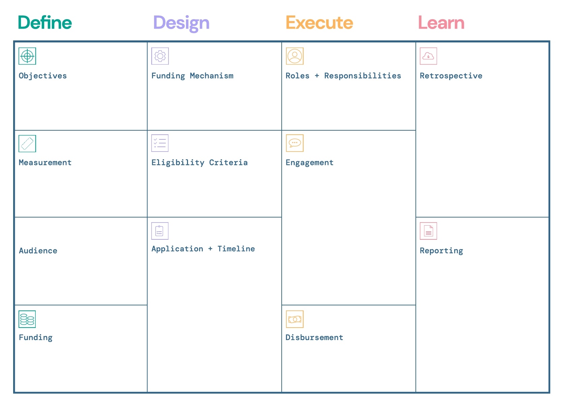
Task: Click the Roles + Responsibilities label
Action: [343, 76]
